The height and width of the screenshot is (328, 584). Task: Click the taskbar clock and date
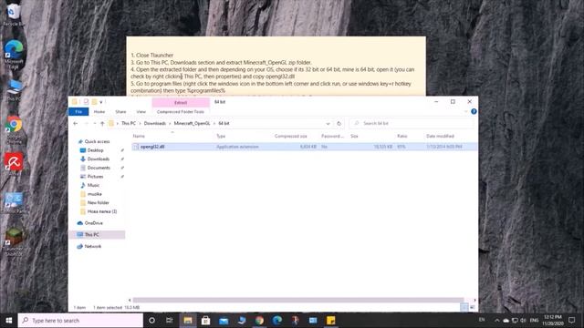tap(553, 320)
